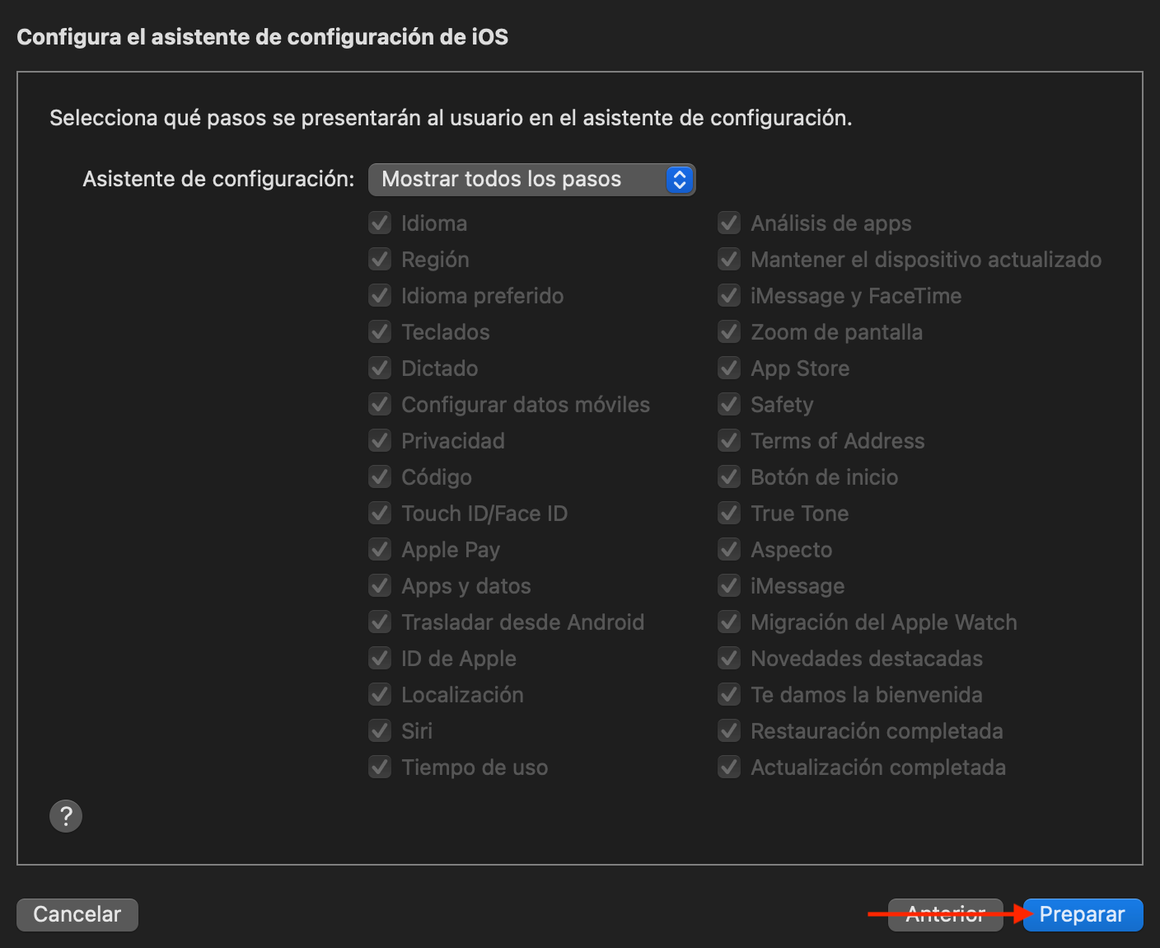1160x948 pixels.
Task: Disable the Apple Pay step
Action: (380, 550)
